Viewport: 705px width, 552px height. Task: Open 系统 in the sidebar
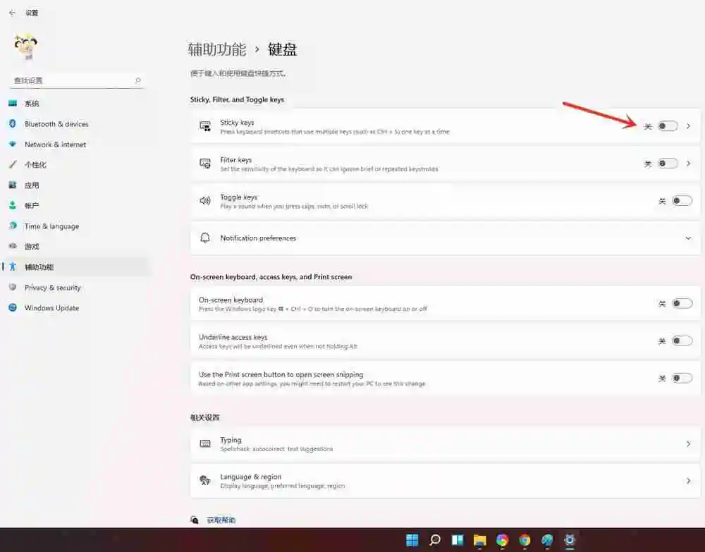[75, 104]
